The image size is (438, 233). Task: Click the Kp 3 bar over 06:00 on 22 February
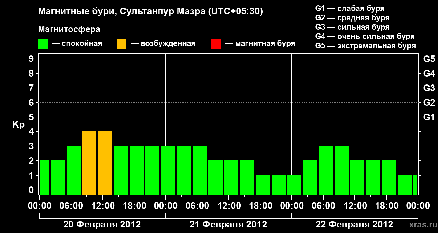pyautogui.click(x=326, y=170)
